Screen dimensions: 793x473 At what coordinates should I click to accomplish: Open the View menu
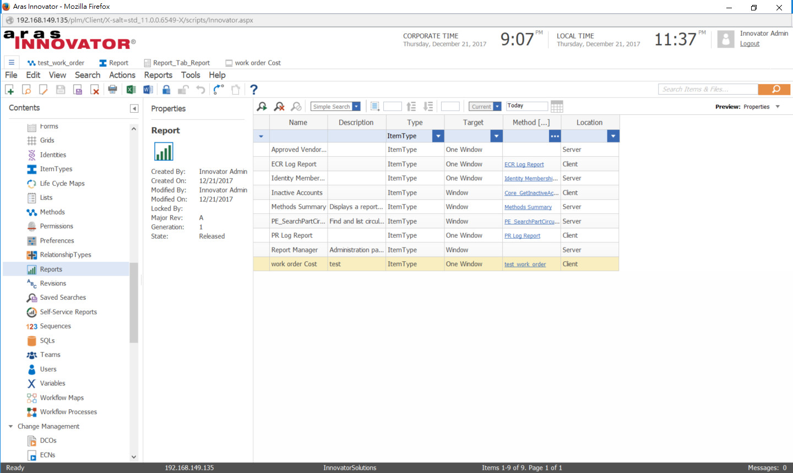click(57, 75)
